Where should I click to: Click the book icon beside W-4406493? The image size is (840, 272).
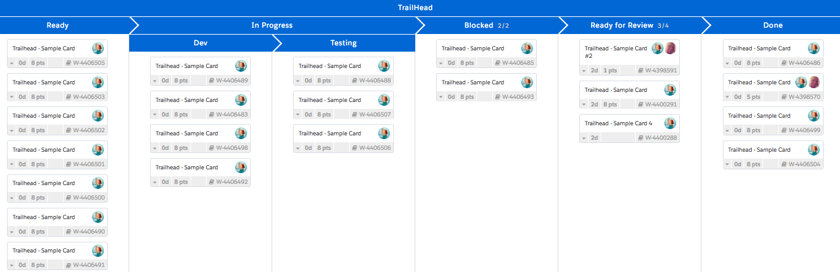pos(498,97)
